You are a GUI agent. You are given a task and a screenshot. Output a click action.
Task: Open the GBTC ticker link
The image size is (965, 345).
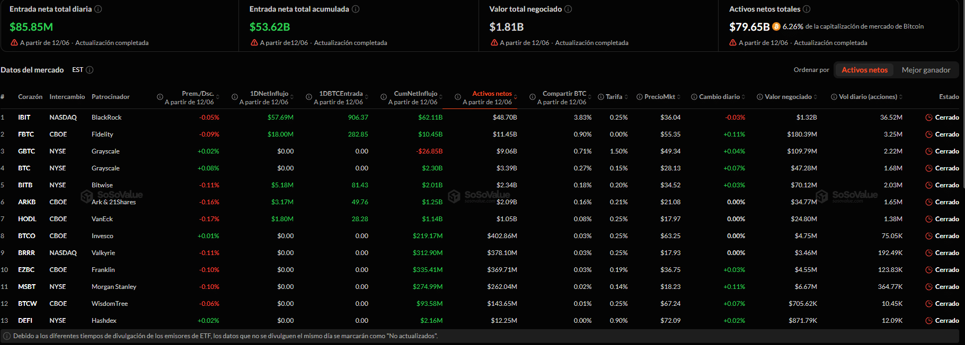(x=26, y=151)
